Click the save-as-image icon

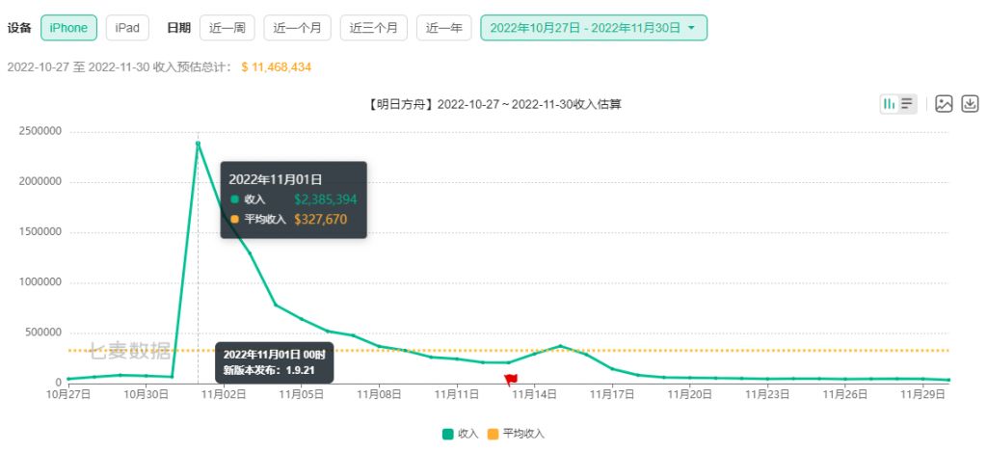[x=945, y=104]
